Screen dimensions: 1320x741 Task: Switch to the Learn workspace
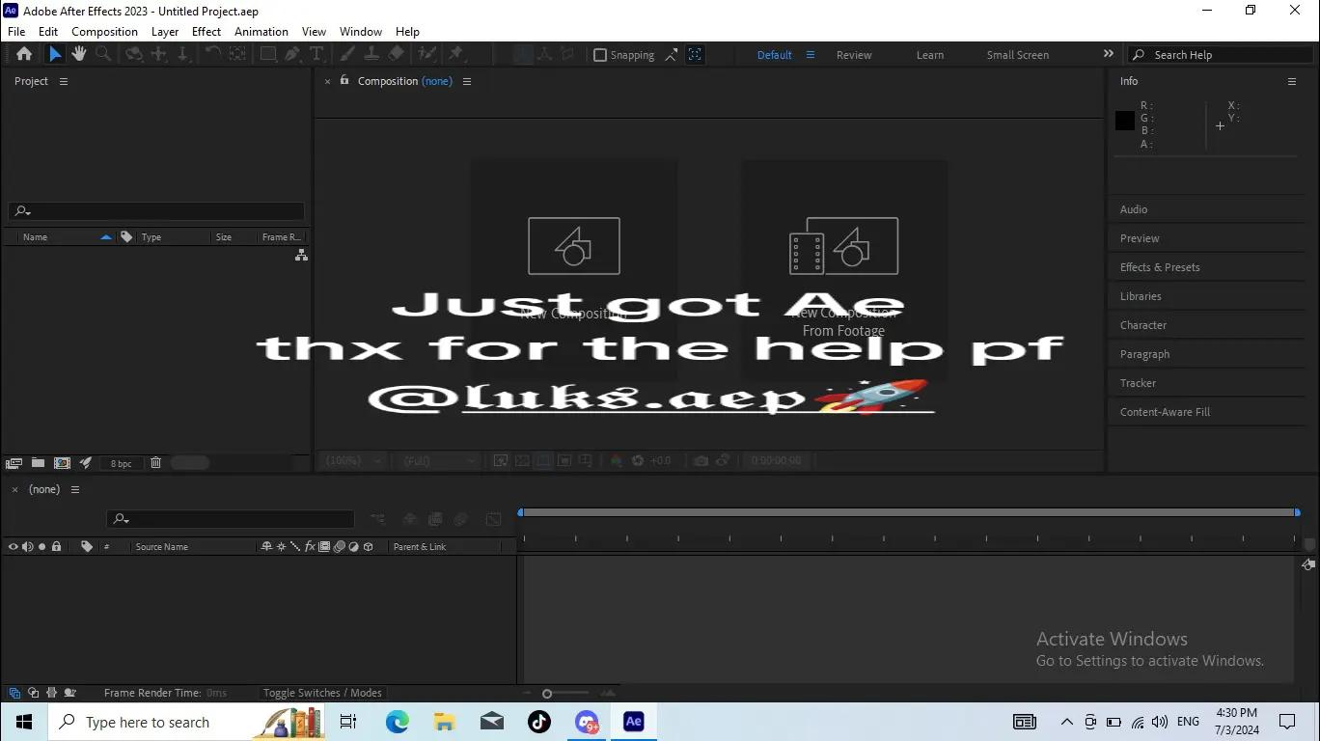coord(930,55)
